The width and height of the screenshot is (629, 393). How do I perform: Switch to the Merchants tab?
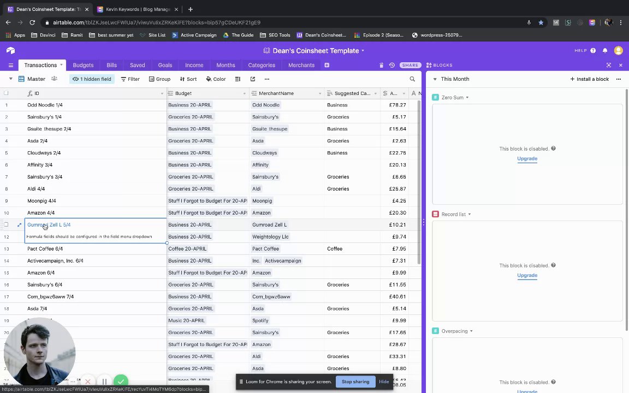click(301, 65)
